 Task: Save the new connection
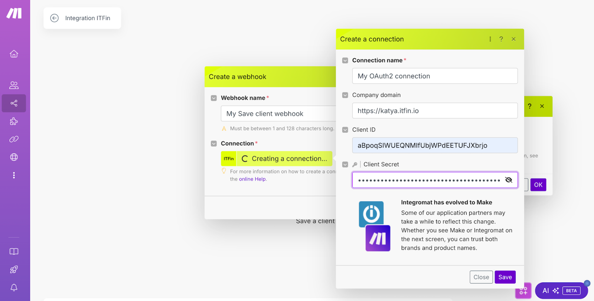(505, 277)
